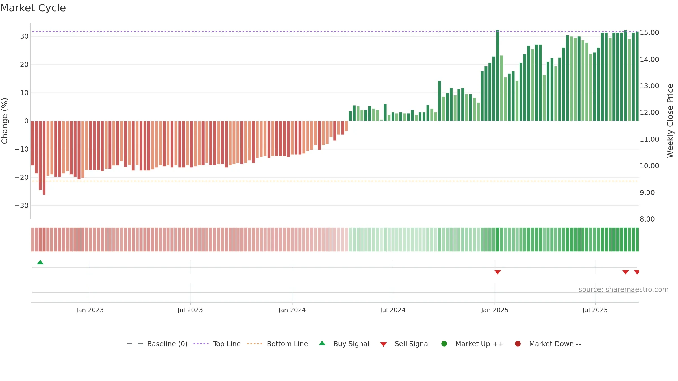
Task: Click the Jan 2024 axis label
Action: 292,310
